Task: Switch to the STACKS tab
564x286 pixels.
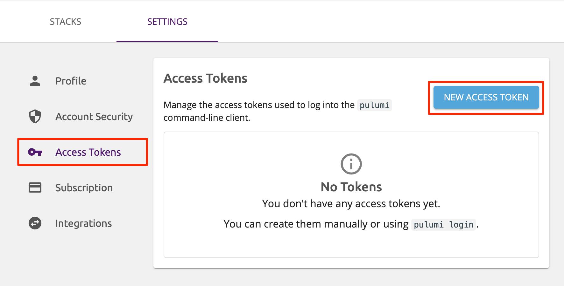Action: click(x=65, y=21)
